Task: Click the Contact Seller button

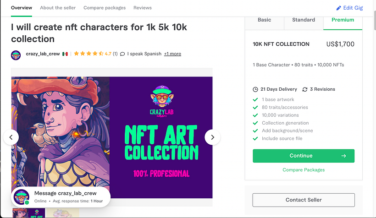Action: (x=304, y=200)
